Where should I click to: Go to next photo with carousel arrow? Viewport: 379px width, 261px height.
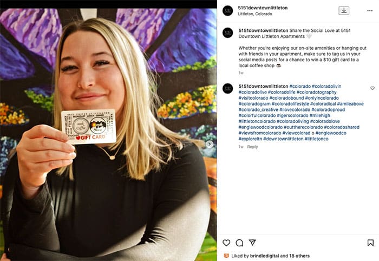210,144
